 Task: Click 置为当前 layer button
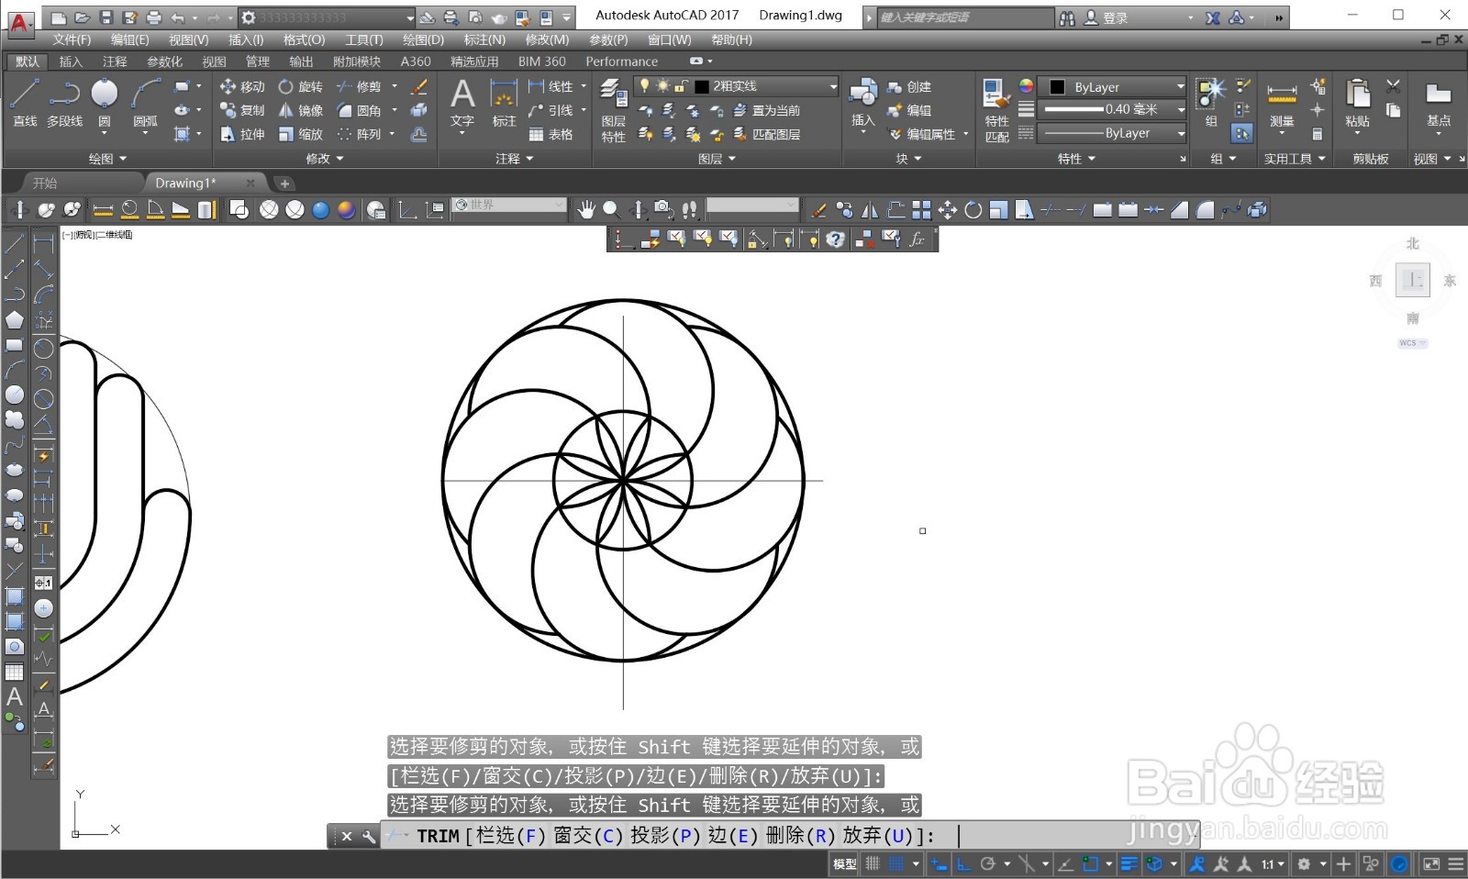tap(767, 110)
